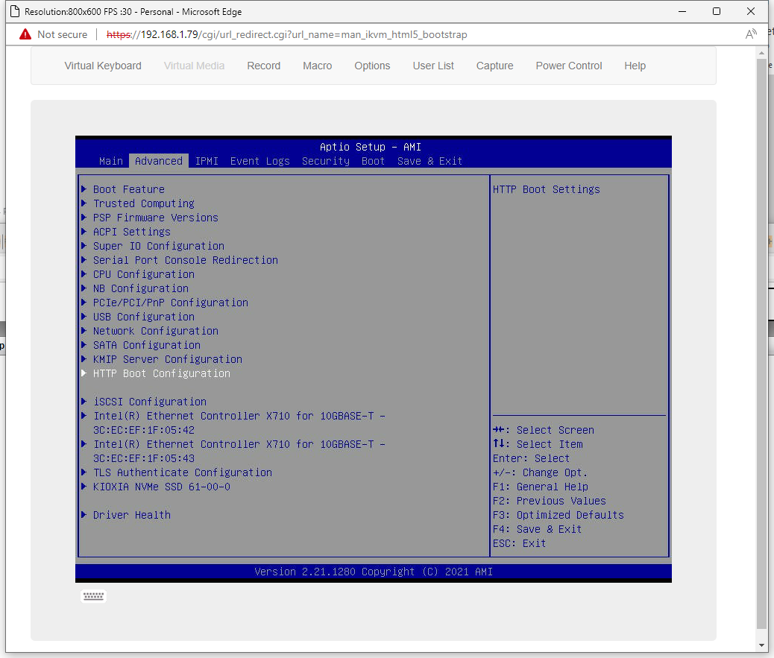Viewport: 774px width, 658px height.
Task: Click the Not secure warning icon
Action: point(25,34)
